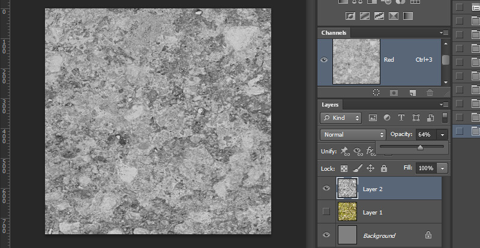Select Layer 1 by its name
This screenshot has width=480, height=248.
[373, 212]
